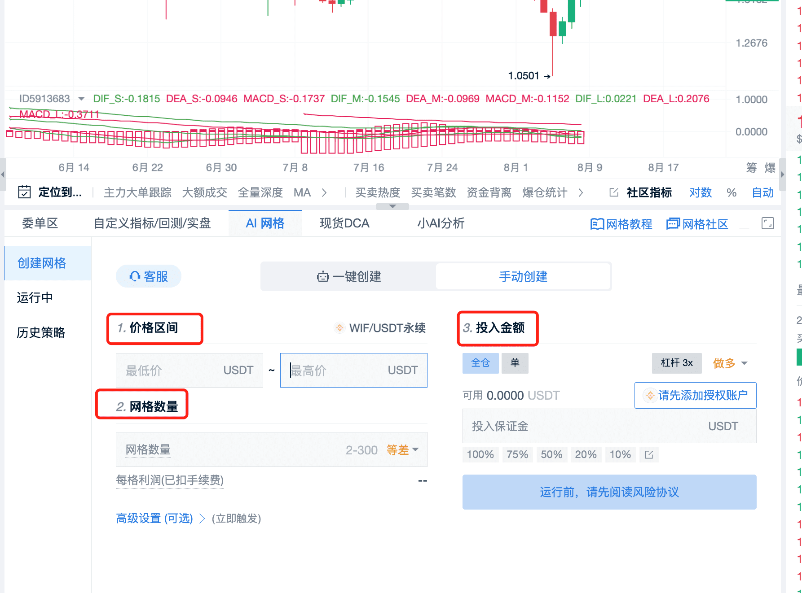This screenshot has width=802, height=593.
Task: Focus the 网格数量 input field
Action: click(272, 450)
